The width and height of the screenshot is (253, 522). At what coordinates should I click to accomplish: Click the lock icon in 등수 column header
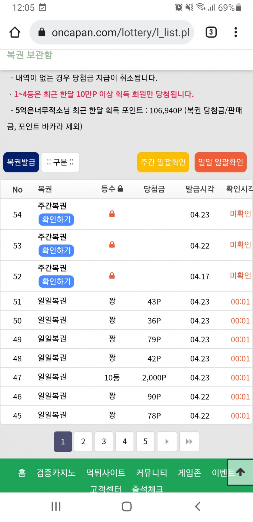click(120, 189)
